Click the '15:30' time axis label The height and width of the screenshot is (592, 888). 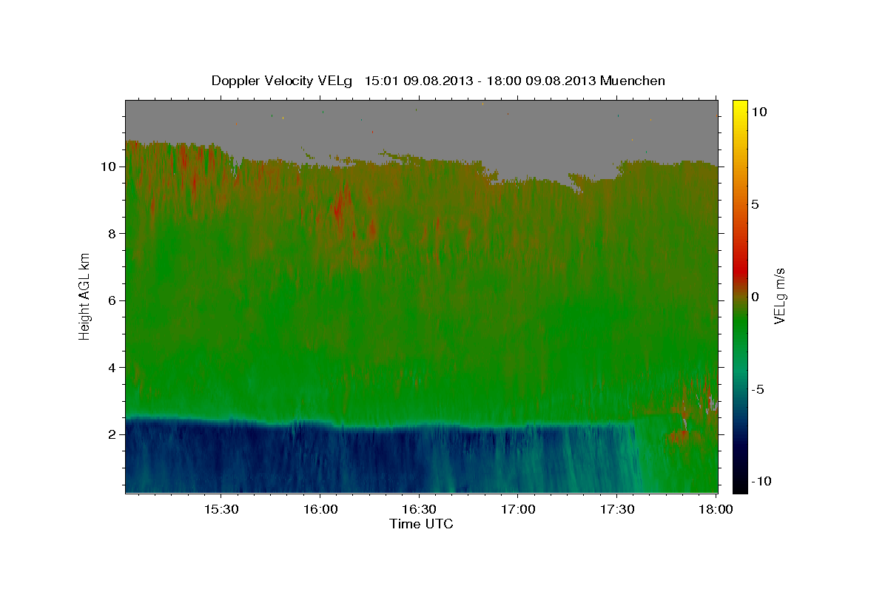tap(221, 509)
